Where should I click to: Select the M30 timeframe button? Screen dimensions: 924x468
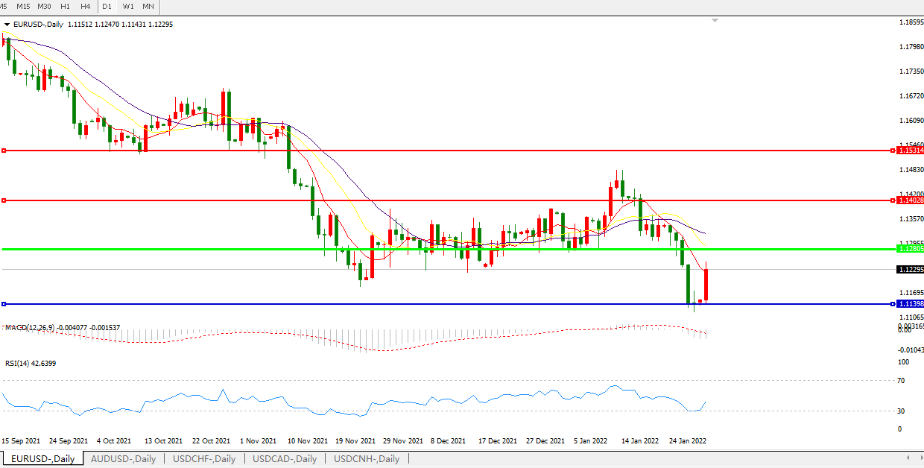pos(44,6)
